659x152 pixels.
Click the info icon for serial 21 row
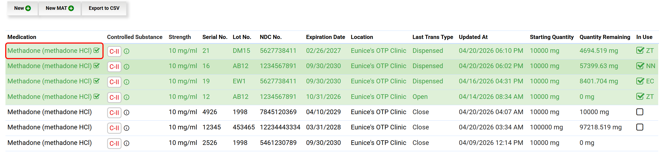[x=126, y=51]
